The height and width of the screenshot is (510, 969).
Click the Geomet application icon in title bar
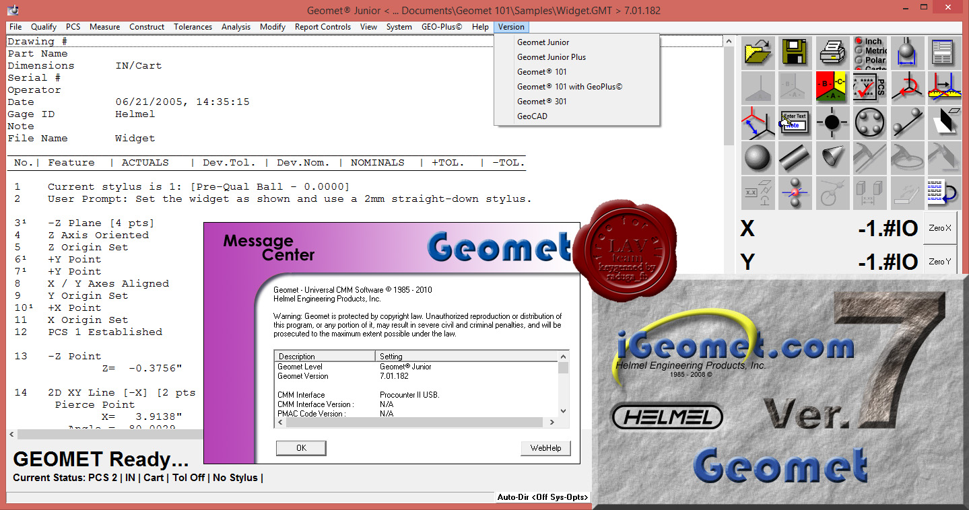11,9
